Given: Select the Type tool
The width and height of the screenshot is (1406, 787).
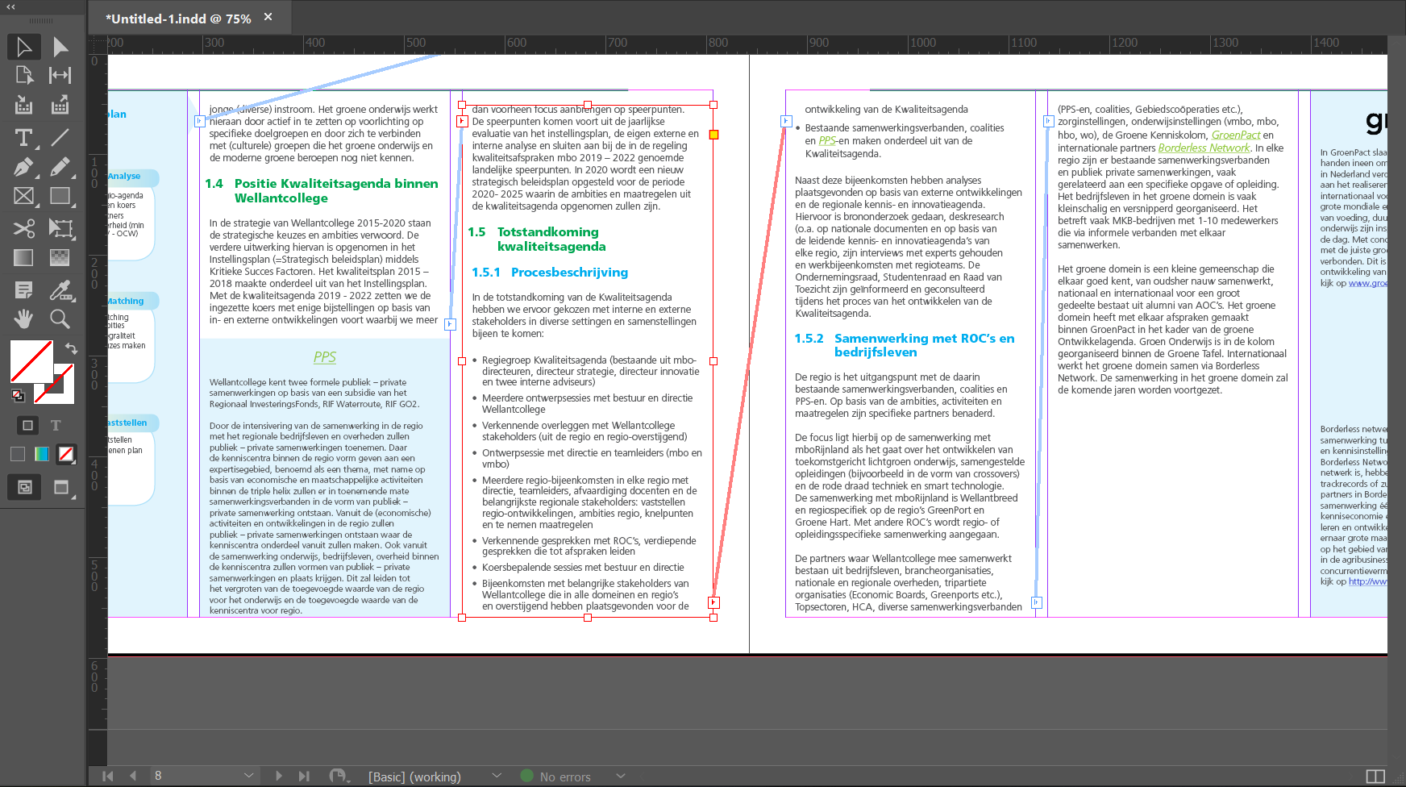Looking at the screenshot, I should 23,138.
